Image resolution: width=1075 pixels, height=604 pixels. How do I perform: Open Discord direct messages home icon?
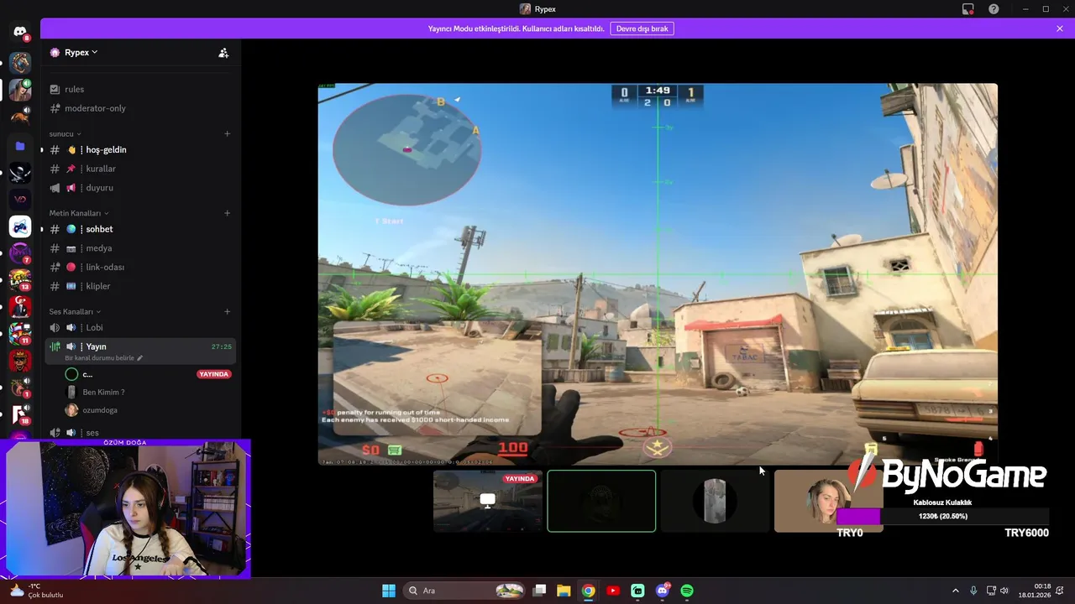[x=20, y=32]
